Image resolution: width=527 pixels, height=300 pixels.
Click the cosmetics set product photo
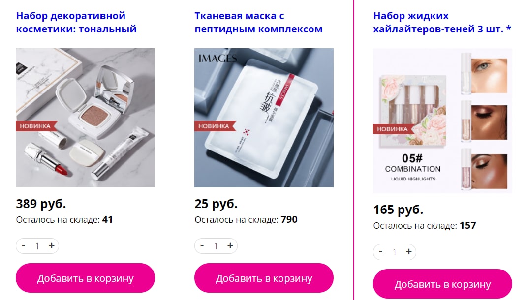point(85,118)
